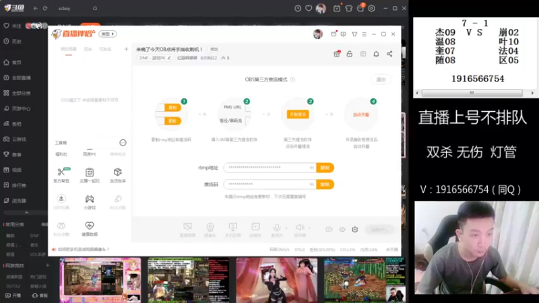The height and width of the screenshot is (303, 539).
Task: Open the settings gear in bottom toolbar
Action: coord(355,229)
